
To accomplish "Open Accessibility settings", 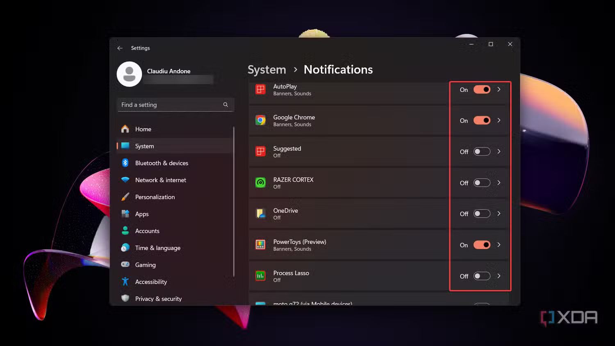I will coord(151,282).
